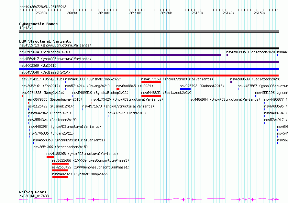This screenshot has height=203, width=288.
Task: Open nsv5704917 variant label
Action: 276,120
